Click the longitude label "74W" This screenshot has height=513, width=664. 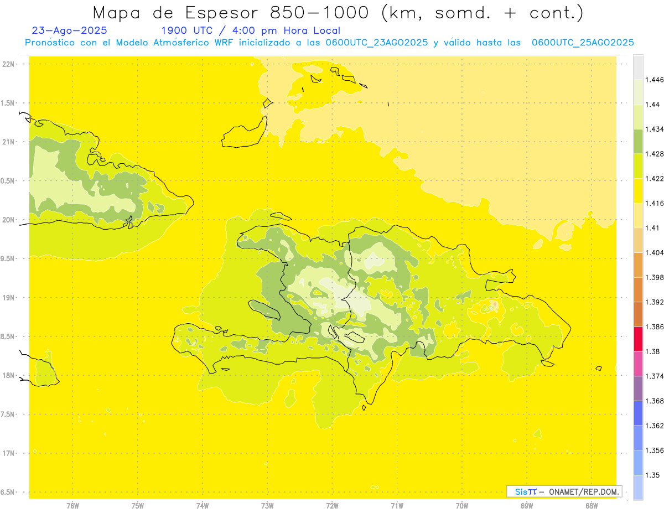click(x=203, y=506)
